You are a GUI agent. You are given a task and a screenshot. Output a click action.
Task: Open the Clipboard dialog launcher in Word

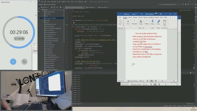(124, 28)
